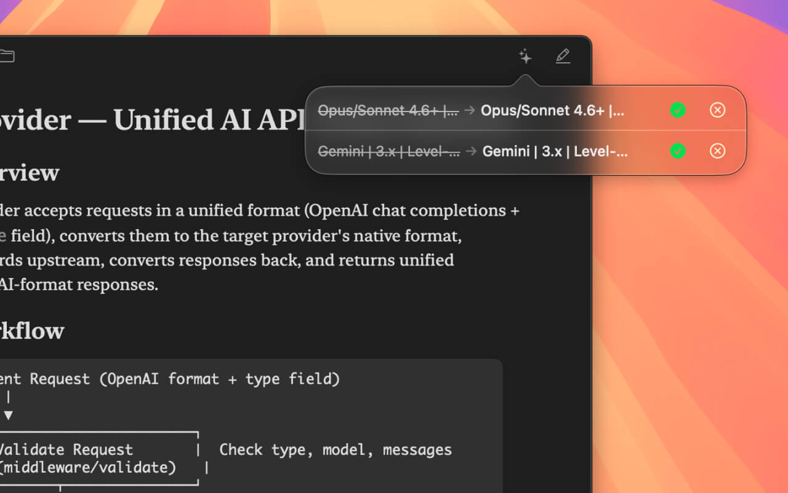Expand the truncated Opus/Sonnet 4.6+ suggestion text
This screenshot has height=493, width=788.
point(553,110)
